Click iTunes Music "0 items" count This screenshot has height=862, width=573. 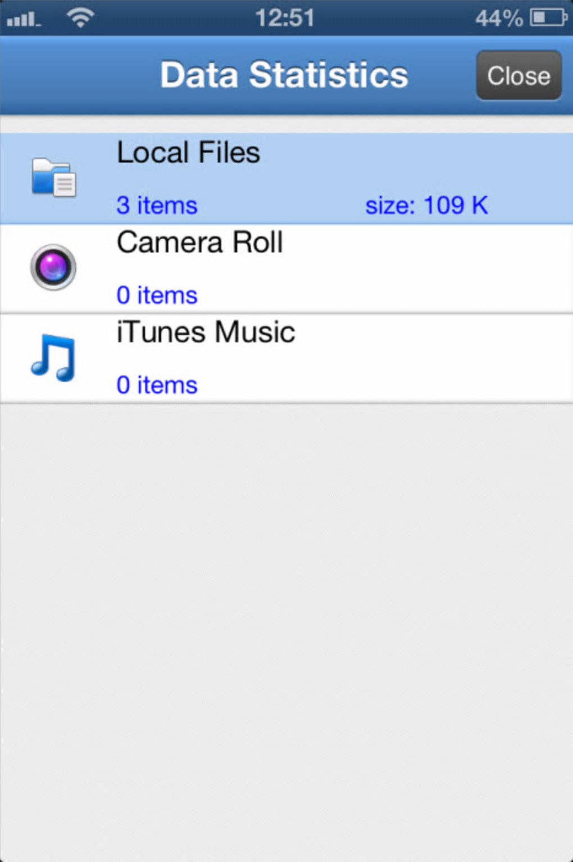(157, 385)
